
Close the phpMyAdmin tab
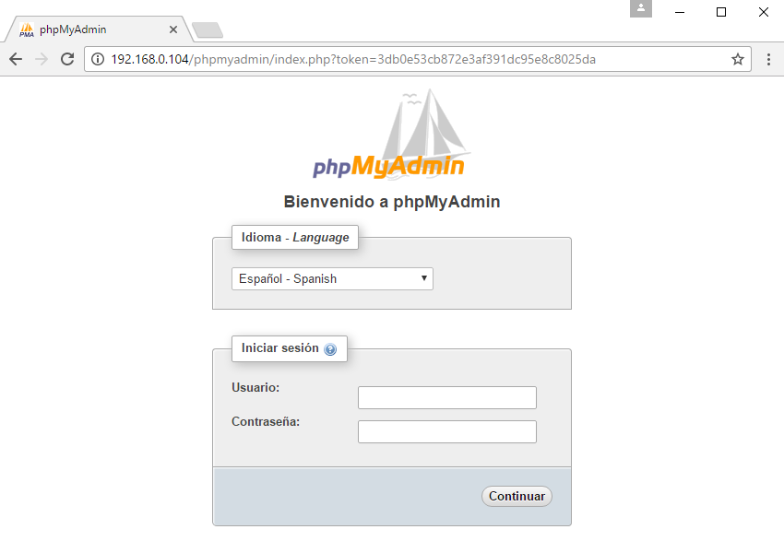(173, 29)
